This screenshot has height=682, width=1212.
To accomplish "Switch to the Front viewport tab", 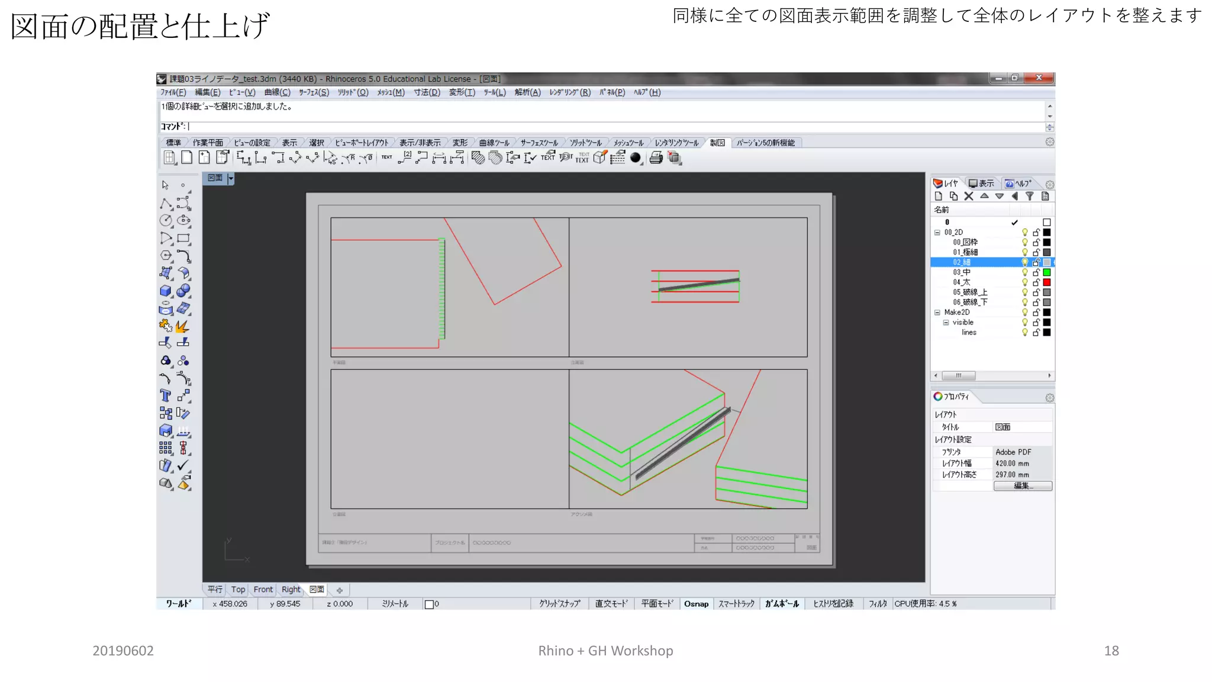I will click(x=263, y=590).
